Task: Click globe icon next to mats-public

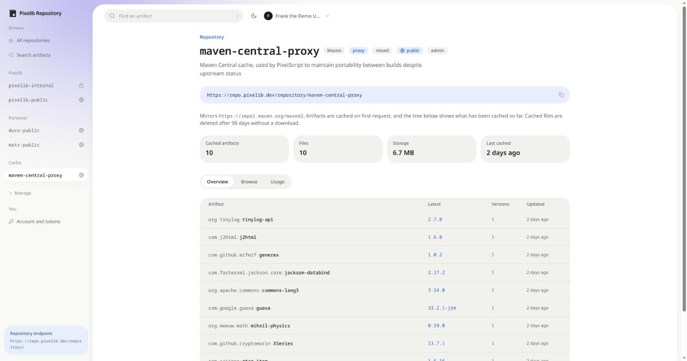Action: pos(81,145)
